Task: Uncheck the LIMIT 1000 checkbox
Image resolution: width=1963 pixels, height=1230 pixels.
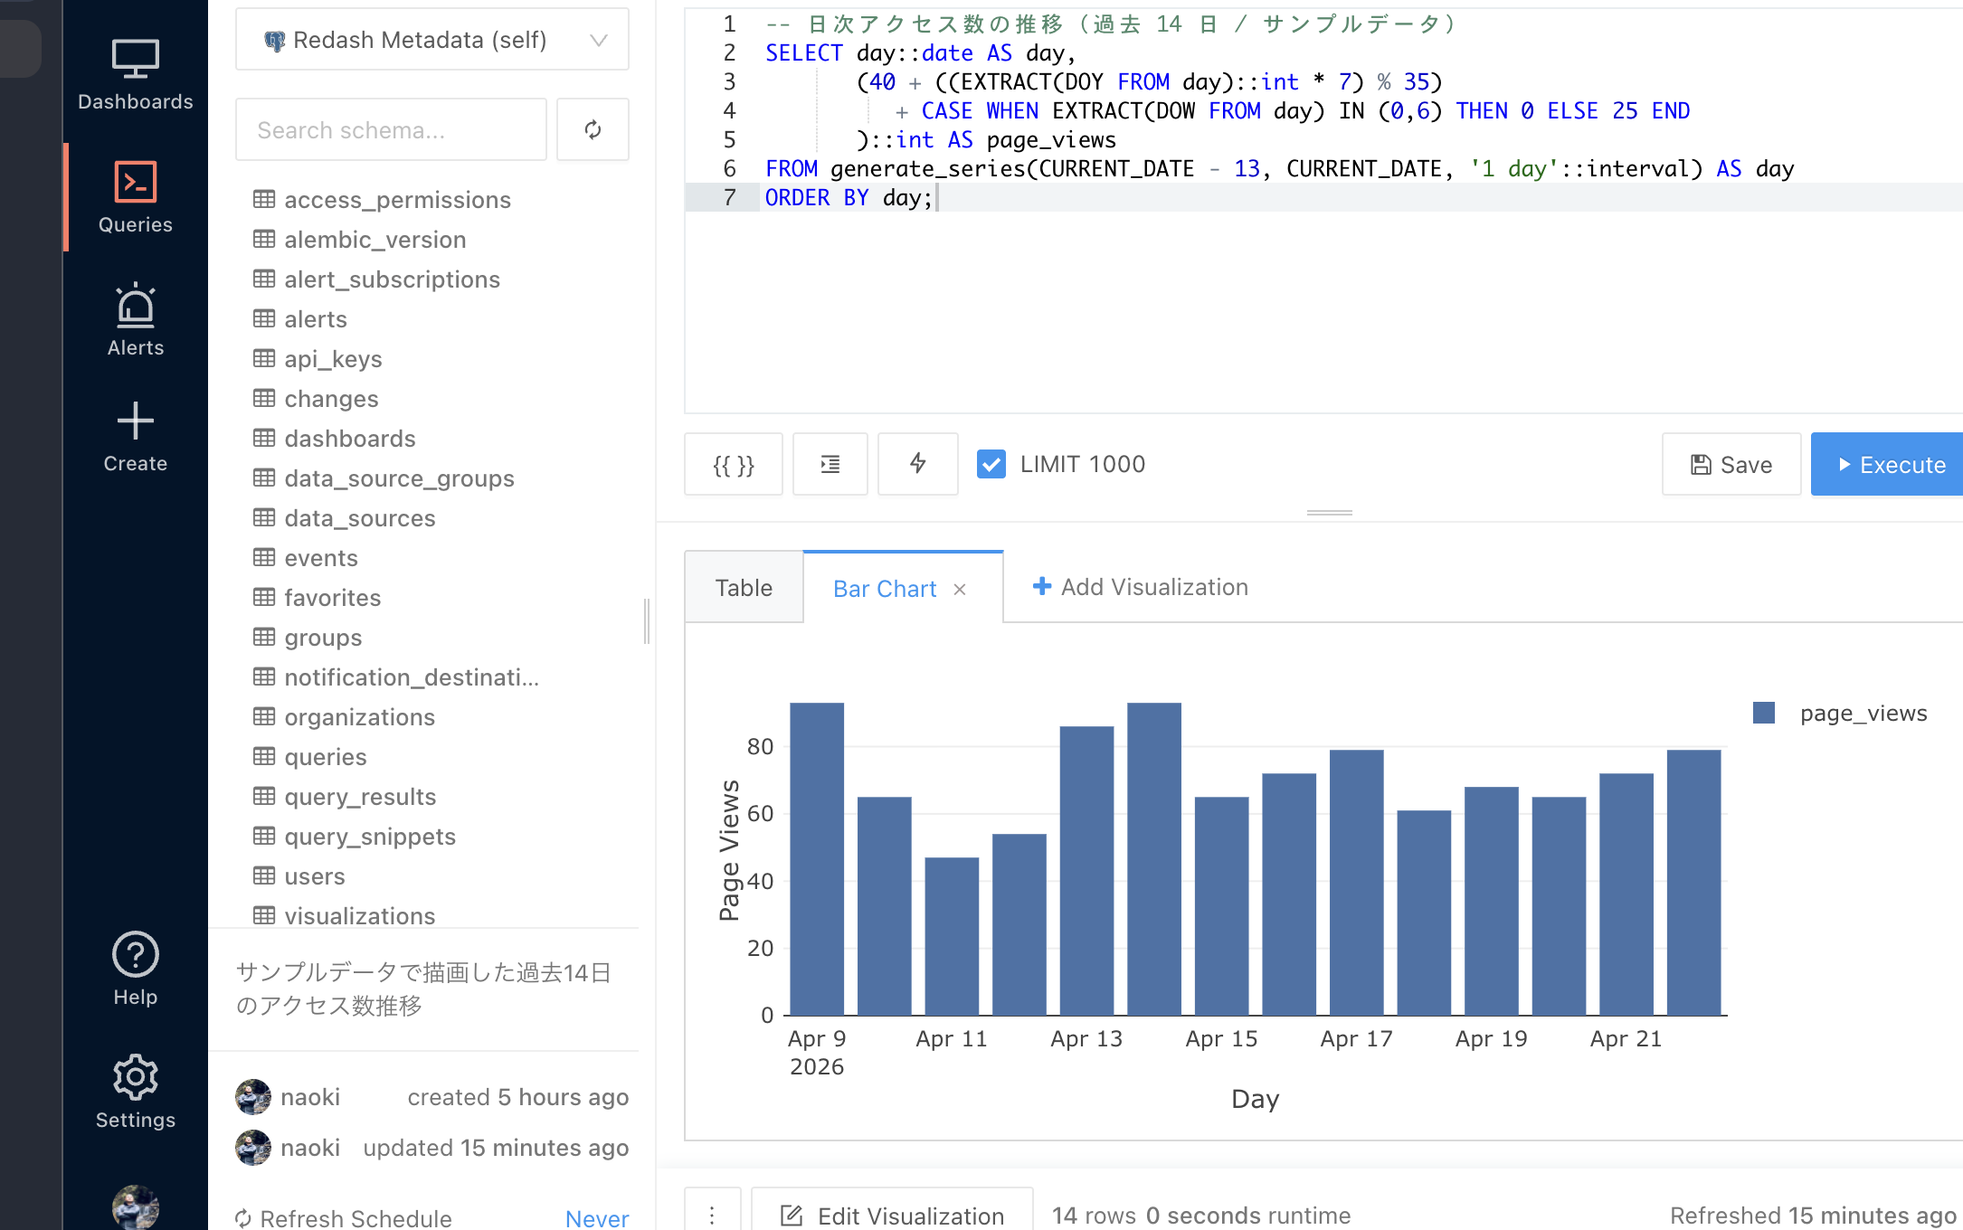Action: pos(991,464)
